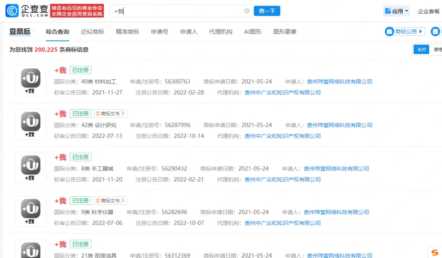
Task: Open applicant 贵州玮壹网络科技有限公司 in 8类 row
Action: (336, 169)
